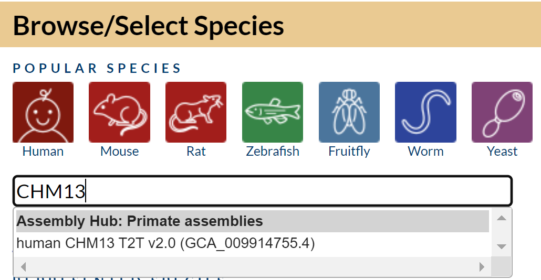Select the Mouse species icon
Viewport: 541px width, 280px height.
(119, 112)
